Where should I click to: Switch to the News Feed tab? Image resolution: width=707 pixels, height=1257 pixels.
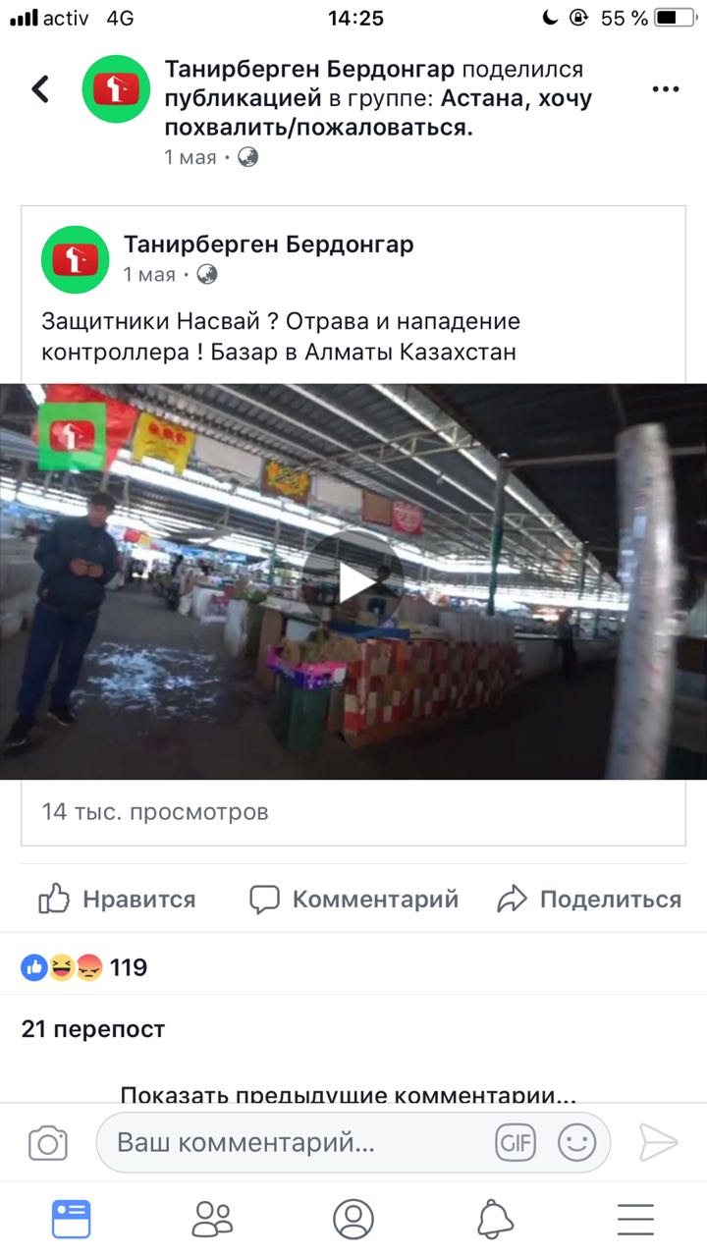[x=71, y=1219]
